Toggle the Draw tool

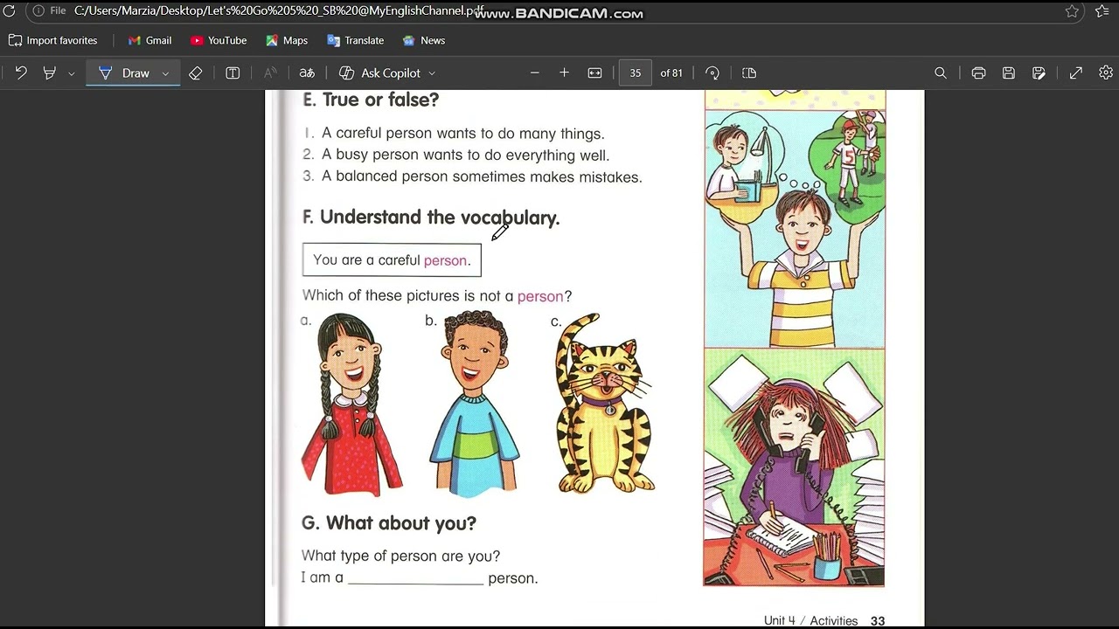[123, 73]
